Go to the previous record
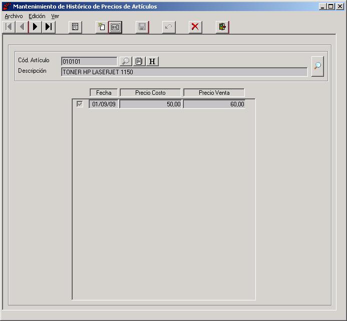 point(22,27)
